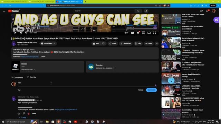Viewport: 221px width, 124px height.
Task: Enable miniplayer mode
Action: point(144,33)
